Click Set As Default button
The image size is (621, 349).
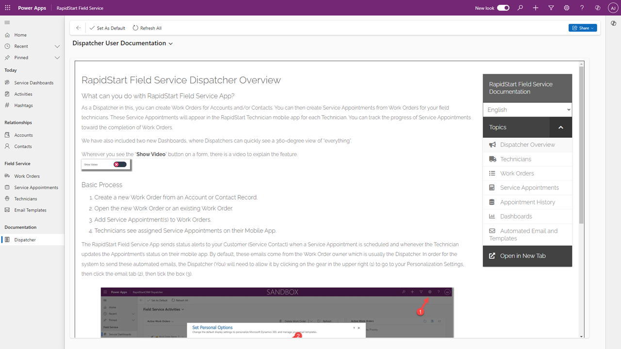pyautogui.click(x=107, y=28)
